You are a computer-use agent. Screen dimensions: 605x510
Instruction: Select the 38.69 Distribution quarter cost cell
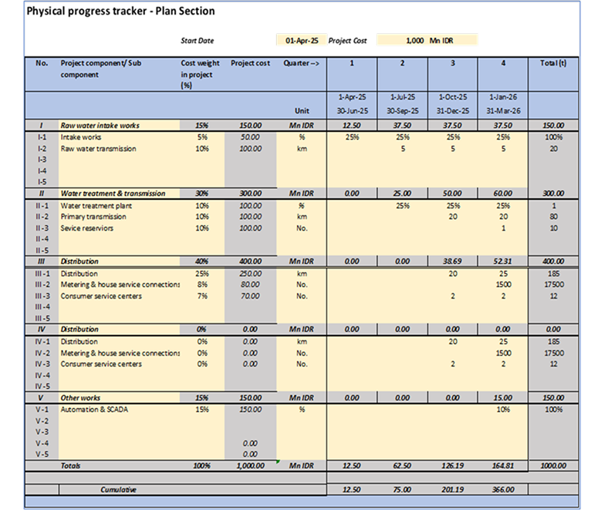[x=452, y=262]
